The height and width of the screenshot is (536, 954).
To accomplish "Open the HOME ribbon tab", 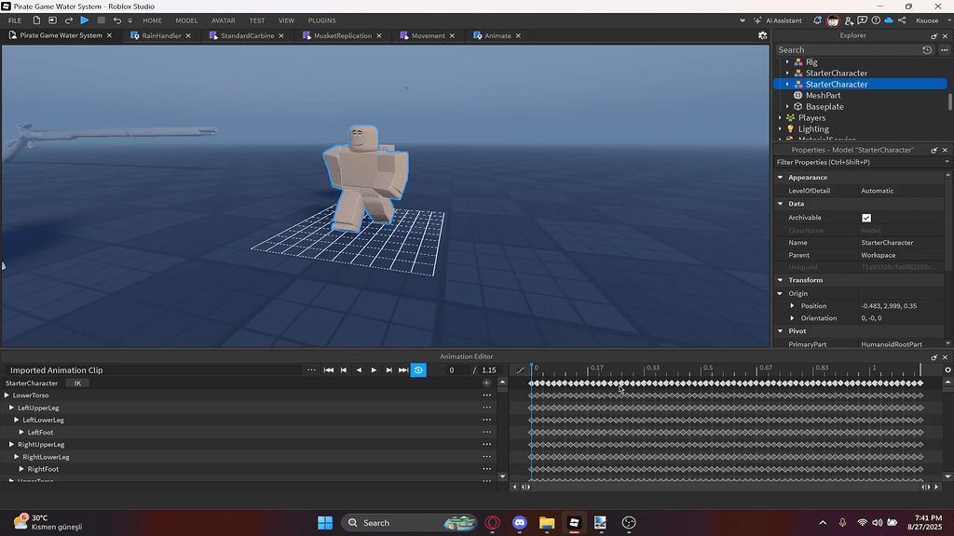I will point(152,20).
